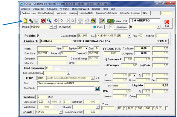
Task: Click the blue floppy disk beside Obs.Cliente
Action: tap(97, 88)
